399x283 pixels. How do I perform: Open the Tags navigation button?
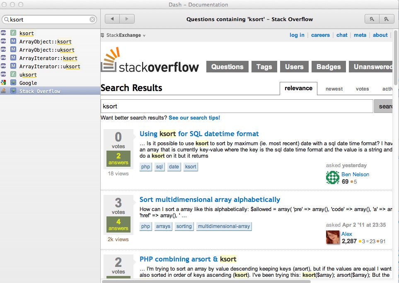pyautogui.click(x=264, y=67)
